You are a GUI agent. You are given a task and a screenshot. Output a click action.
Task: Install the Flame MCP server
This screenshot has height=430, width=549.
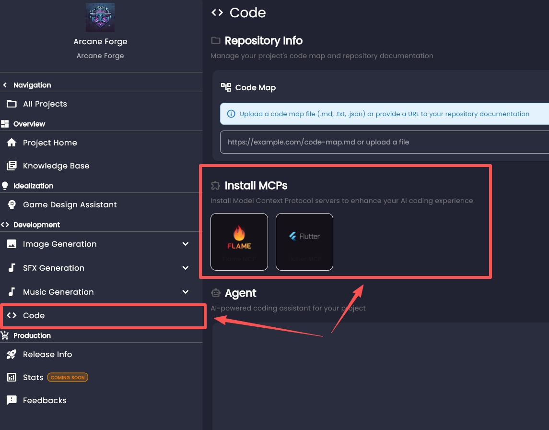239,241
